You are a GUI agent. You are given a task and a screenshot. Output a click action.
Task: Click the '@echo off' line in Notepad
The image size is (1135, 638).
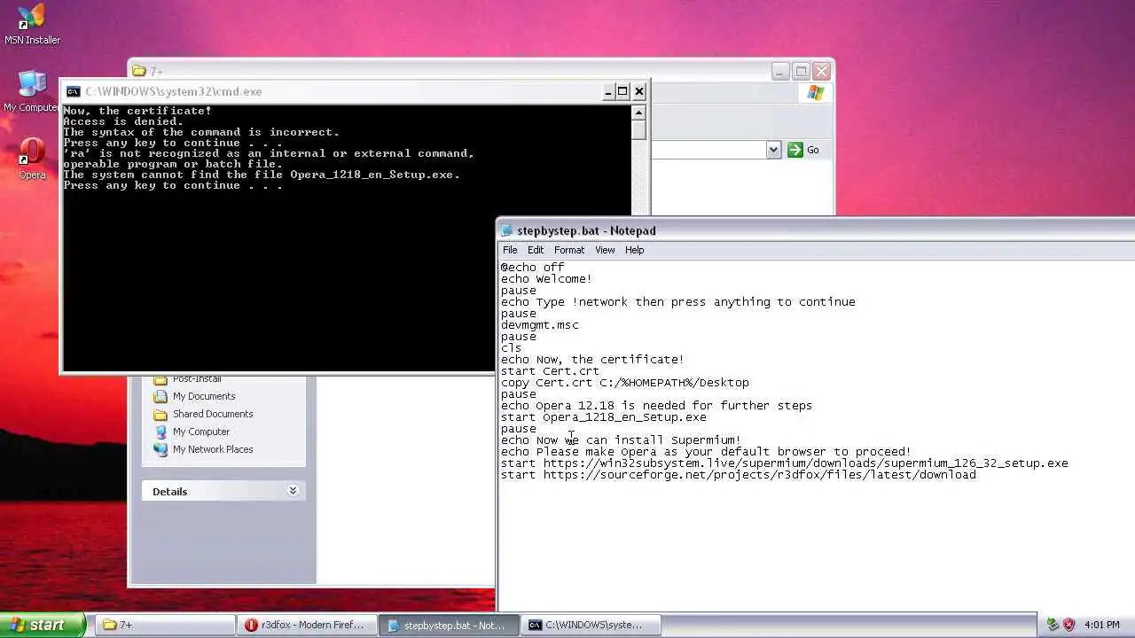tap(532, 267)
